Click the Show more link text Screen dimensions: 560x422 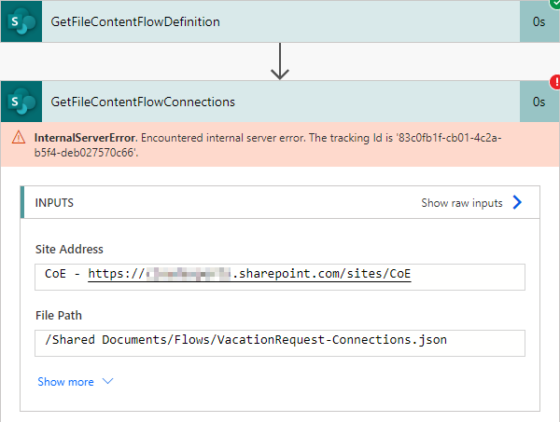coord(65,382)
